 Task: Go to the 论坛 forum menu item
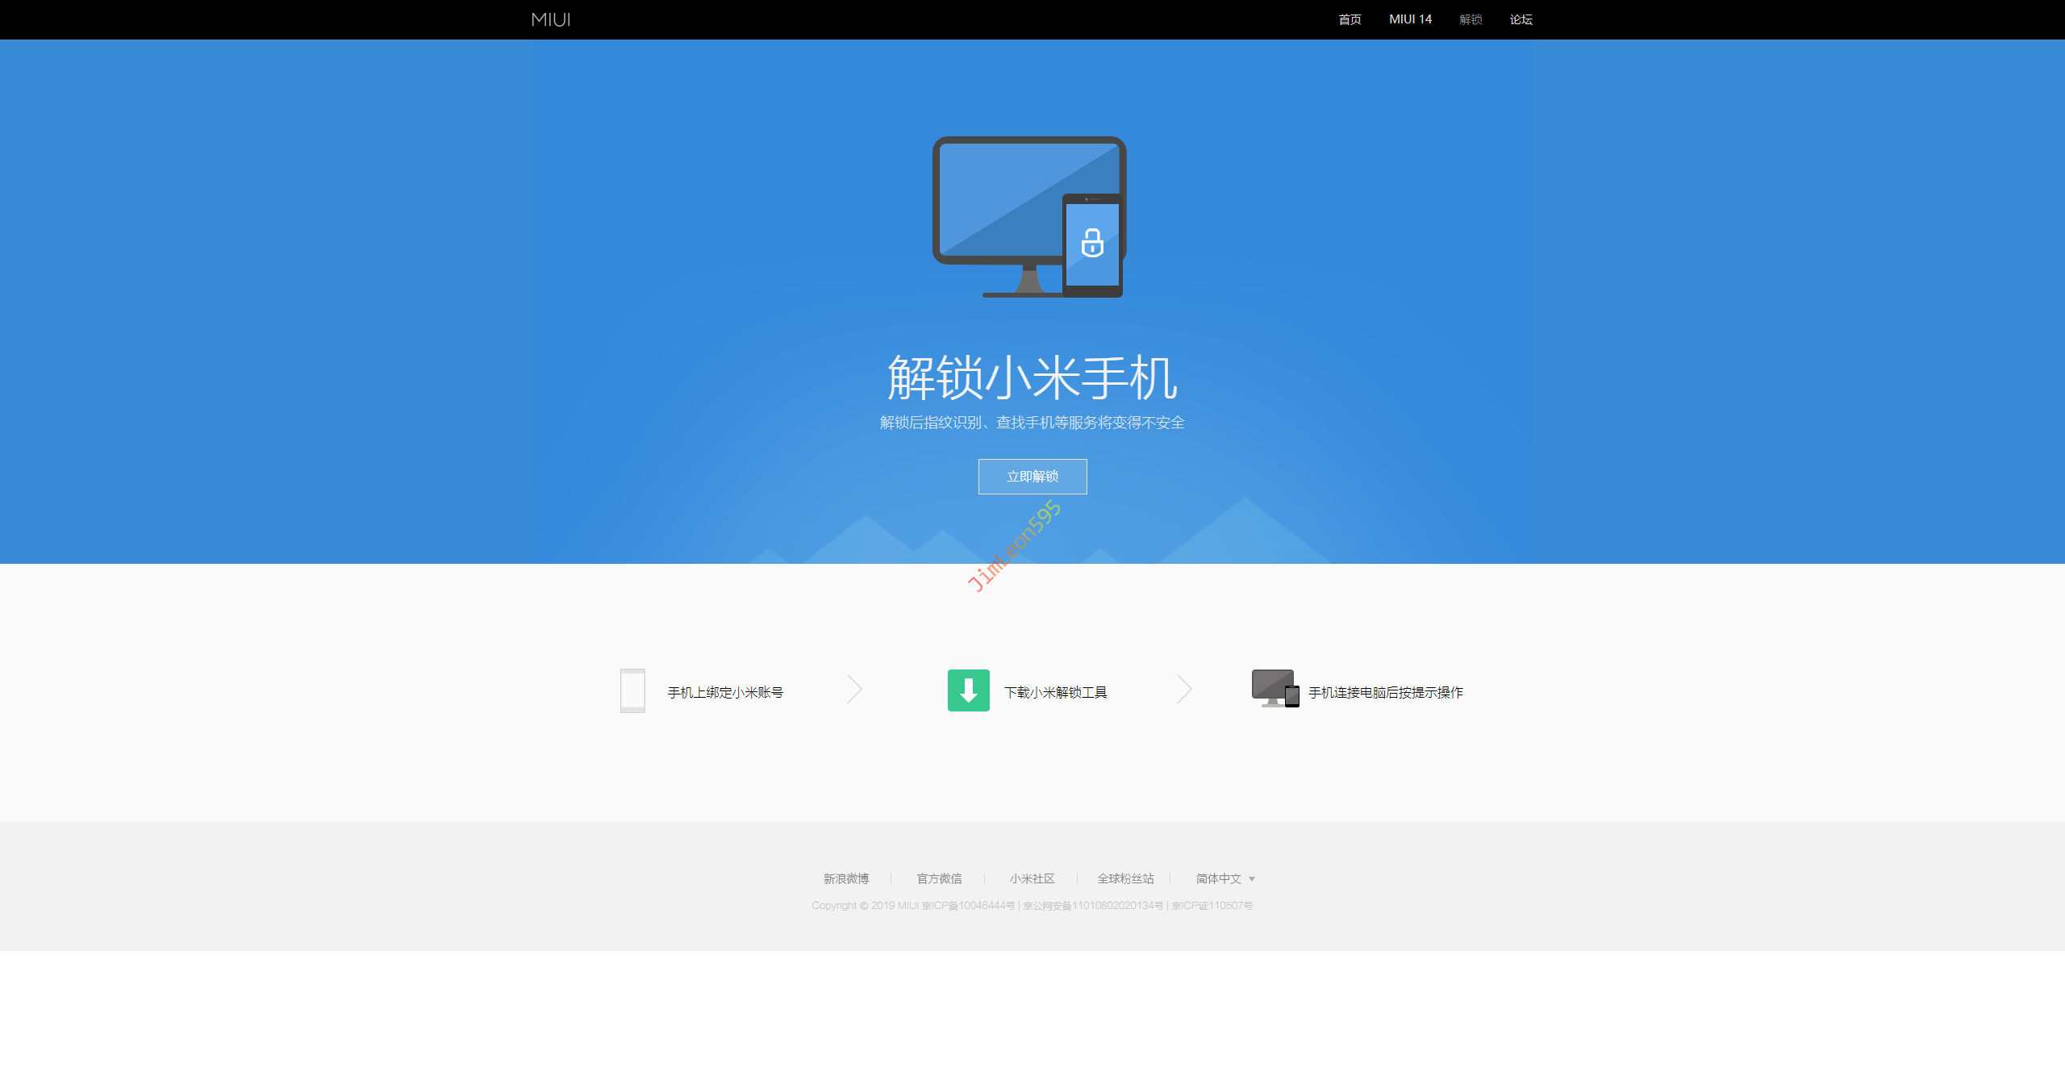click(x=1521, y=19)
